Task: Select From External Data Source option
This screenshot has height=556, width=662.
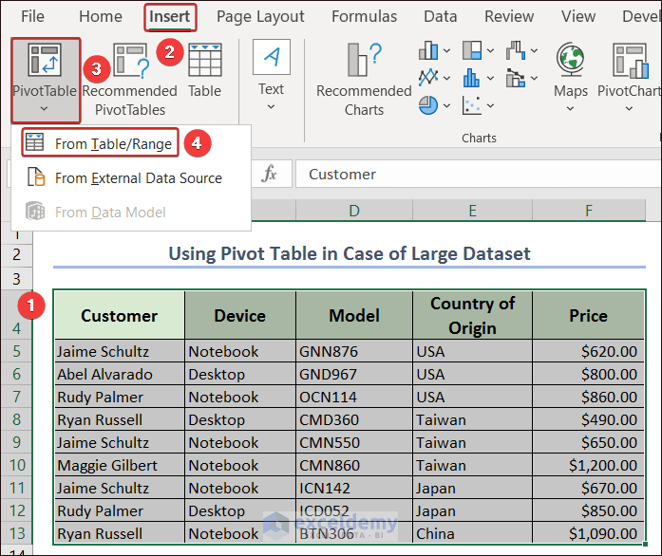Action: pyautogui.click(x=138, y=177)
